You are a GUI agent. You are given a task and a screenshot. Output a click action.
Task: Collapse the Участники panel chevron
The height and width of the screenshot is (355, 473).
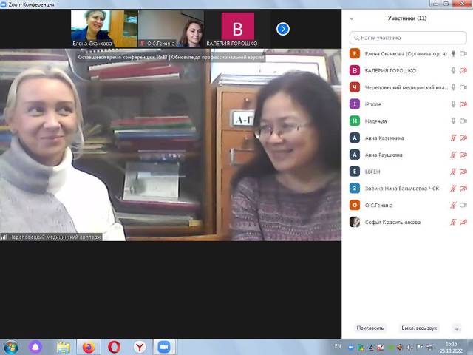coord(352,18)
